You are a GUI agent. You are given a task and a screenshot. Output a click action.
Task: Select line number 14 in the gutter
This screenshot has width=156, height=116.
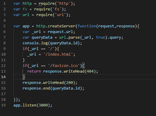(3, 77)
